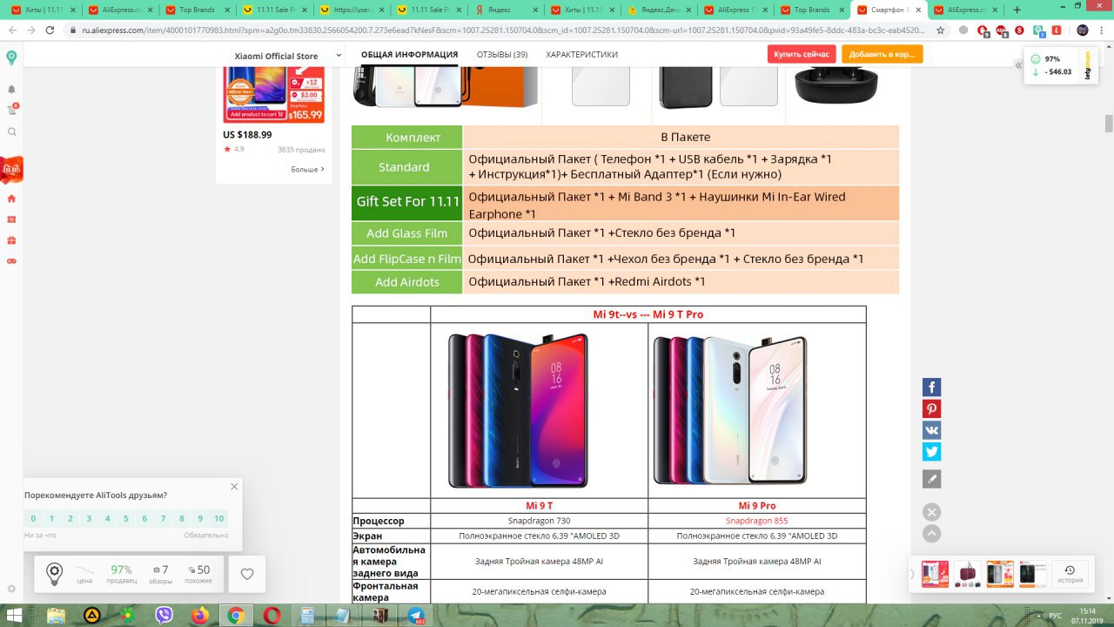Open AliTools sidebar home icon
Viewport: 1114px width, 627px height.
click(11, 199)
